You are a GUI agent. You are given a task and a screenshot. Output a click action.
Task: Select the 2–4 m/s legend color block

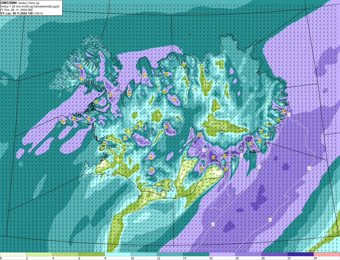40,254
